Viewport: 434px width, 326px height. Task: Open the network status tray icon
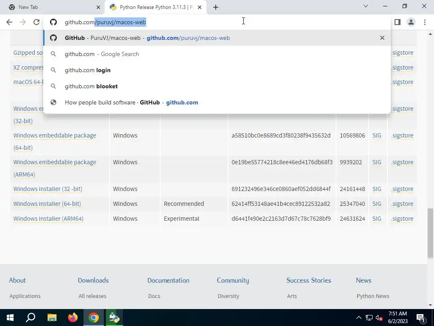click(369, 318)
